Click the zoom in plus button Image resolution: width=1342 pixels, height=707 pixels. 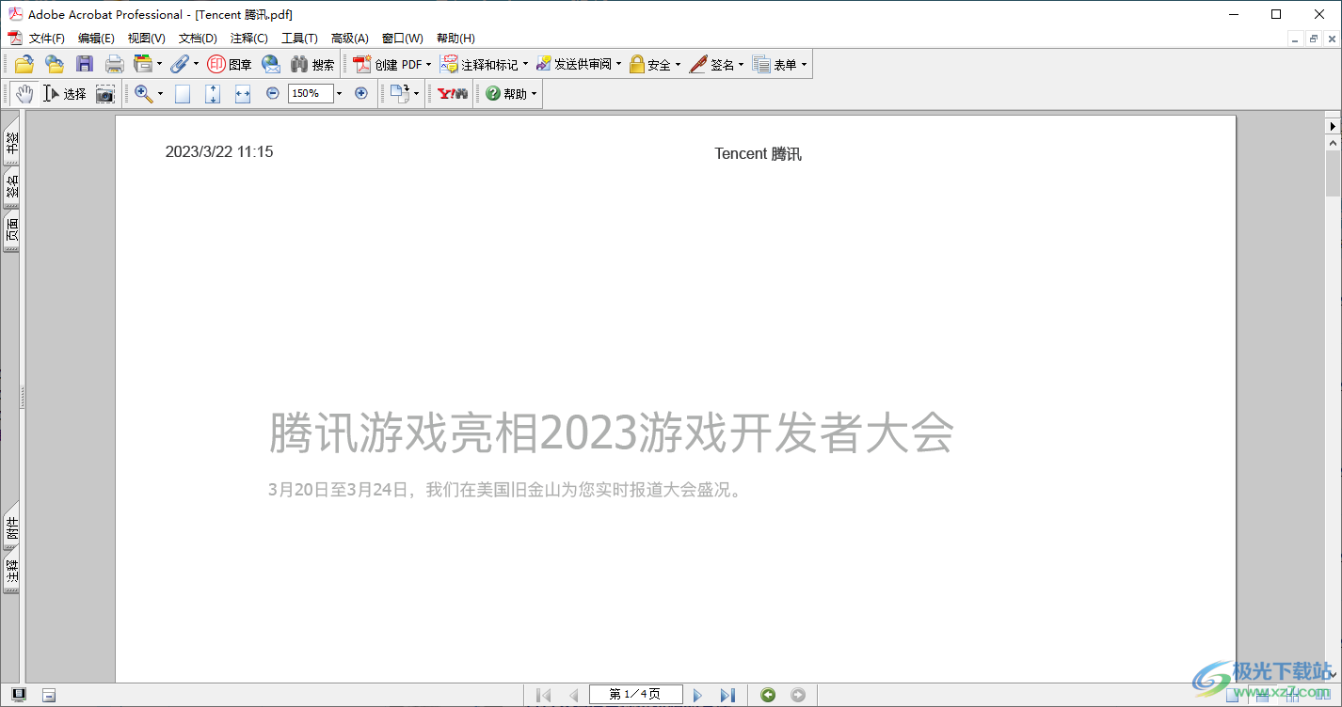click(x=360, y=93)
